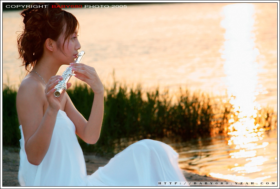Click the calm water at top center
280x189 pixels.
click(x=149, y=39)
